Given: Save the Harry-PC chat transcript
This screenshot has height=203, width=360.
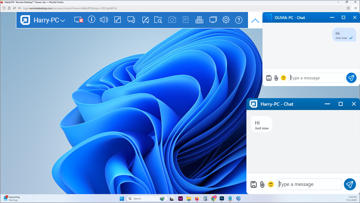Looking at the screenshot, I should click(254, 184).
